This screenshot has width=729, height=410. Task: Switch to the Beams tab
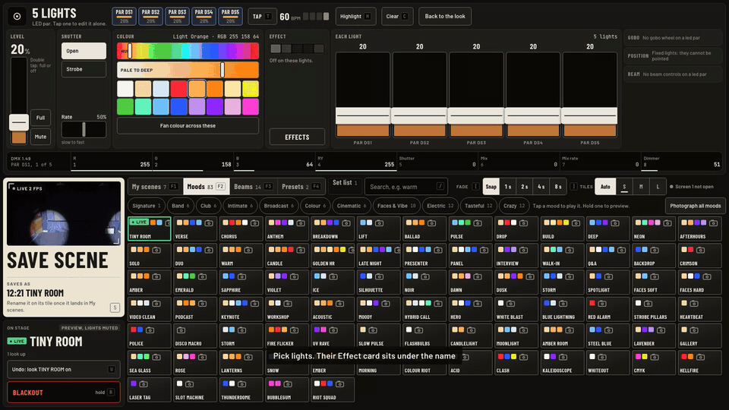pos(253,187)
